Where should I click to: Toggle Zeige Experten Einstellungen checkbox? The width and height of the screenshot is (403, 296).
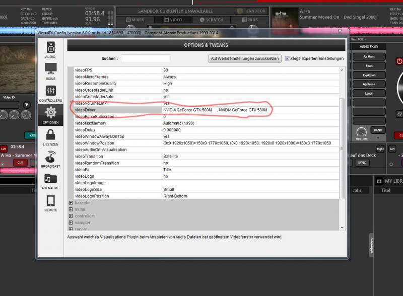point(287,58)
